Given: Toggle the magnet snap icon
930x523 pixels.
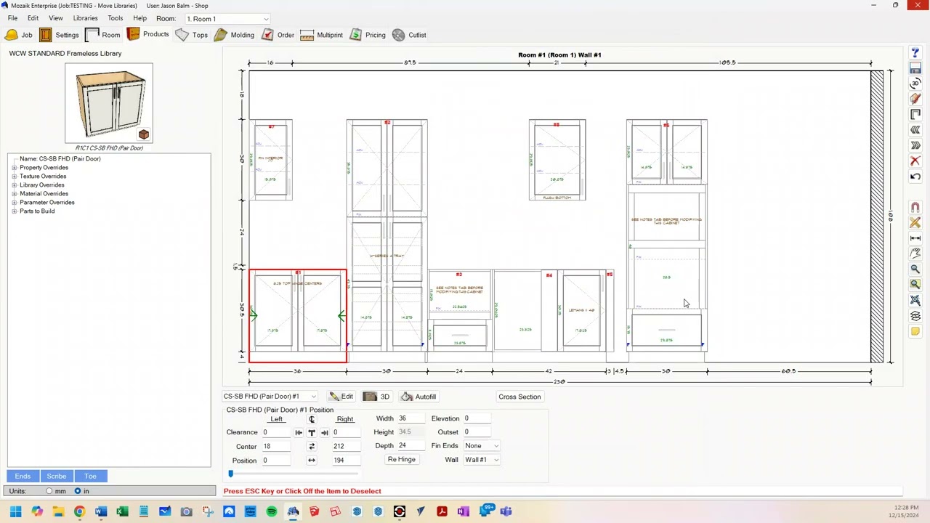Looking at the screenshot, I should click(915, 208).
